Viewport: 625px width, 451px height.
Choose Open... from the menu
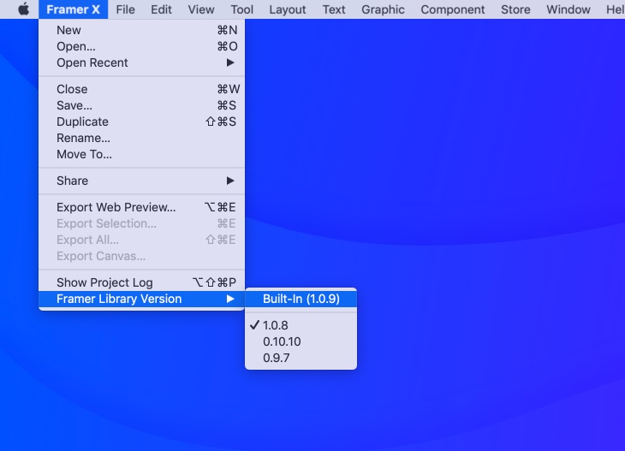(x=142, y=46)
